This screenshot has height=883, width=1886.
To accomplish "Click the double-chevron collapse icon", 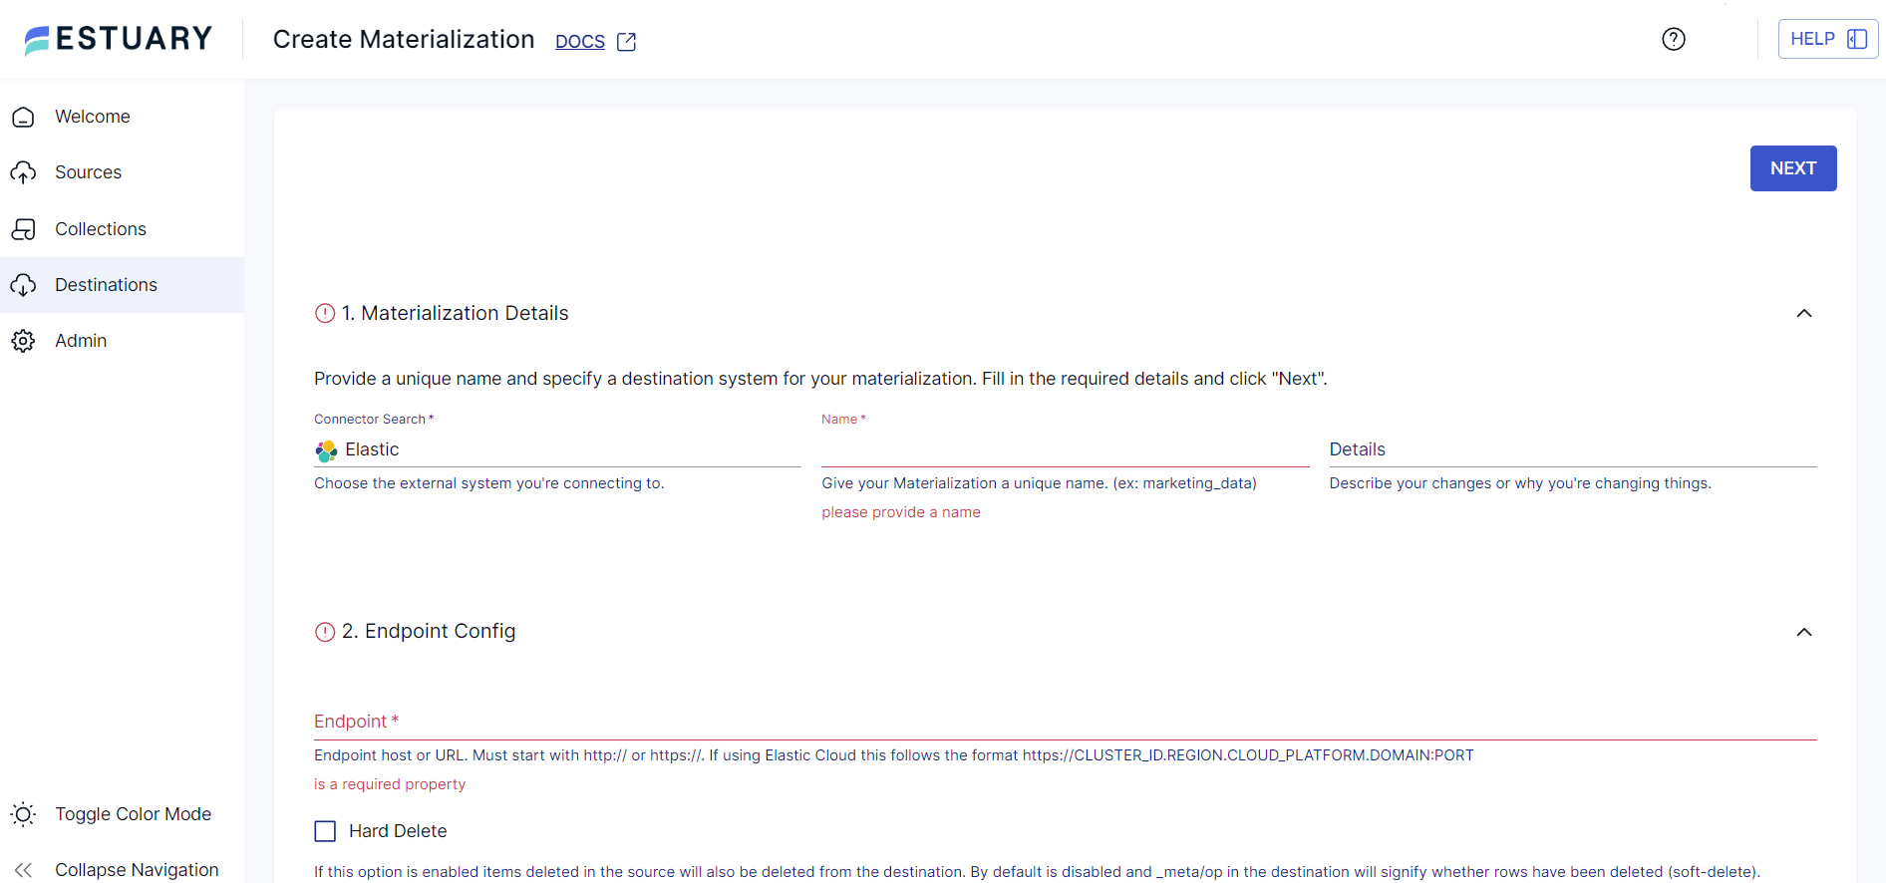I will pos(24,870).
